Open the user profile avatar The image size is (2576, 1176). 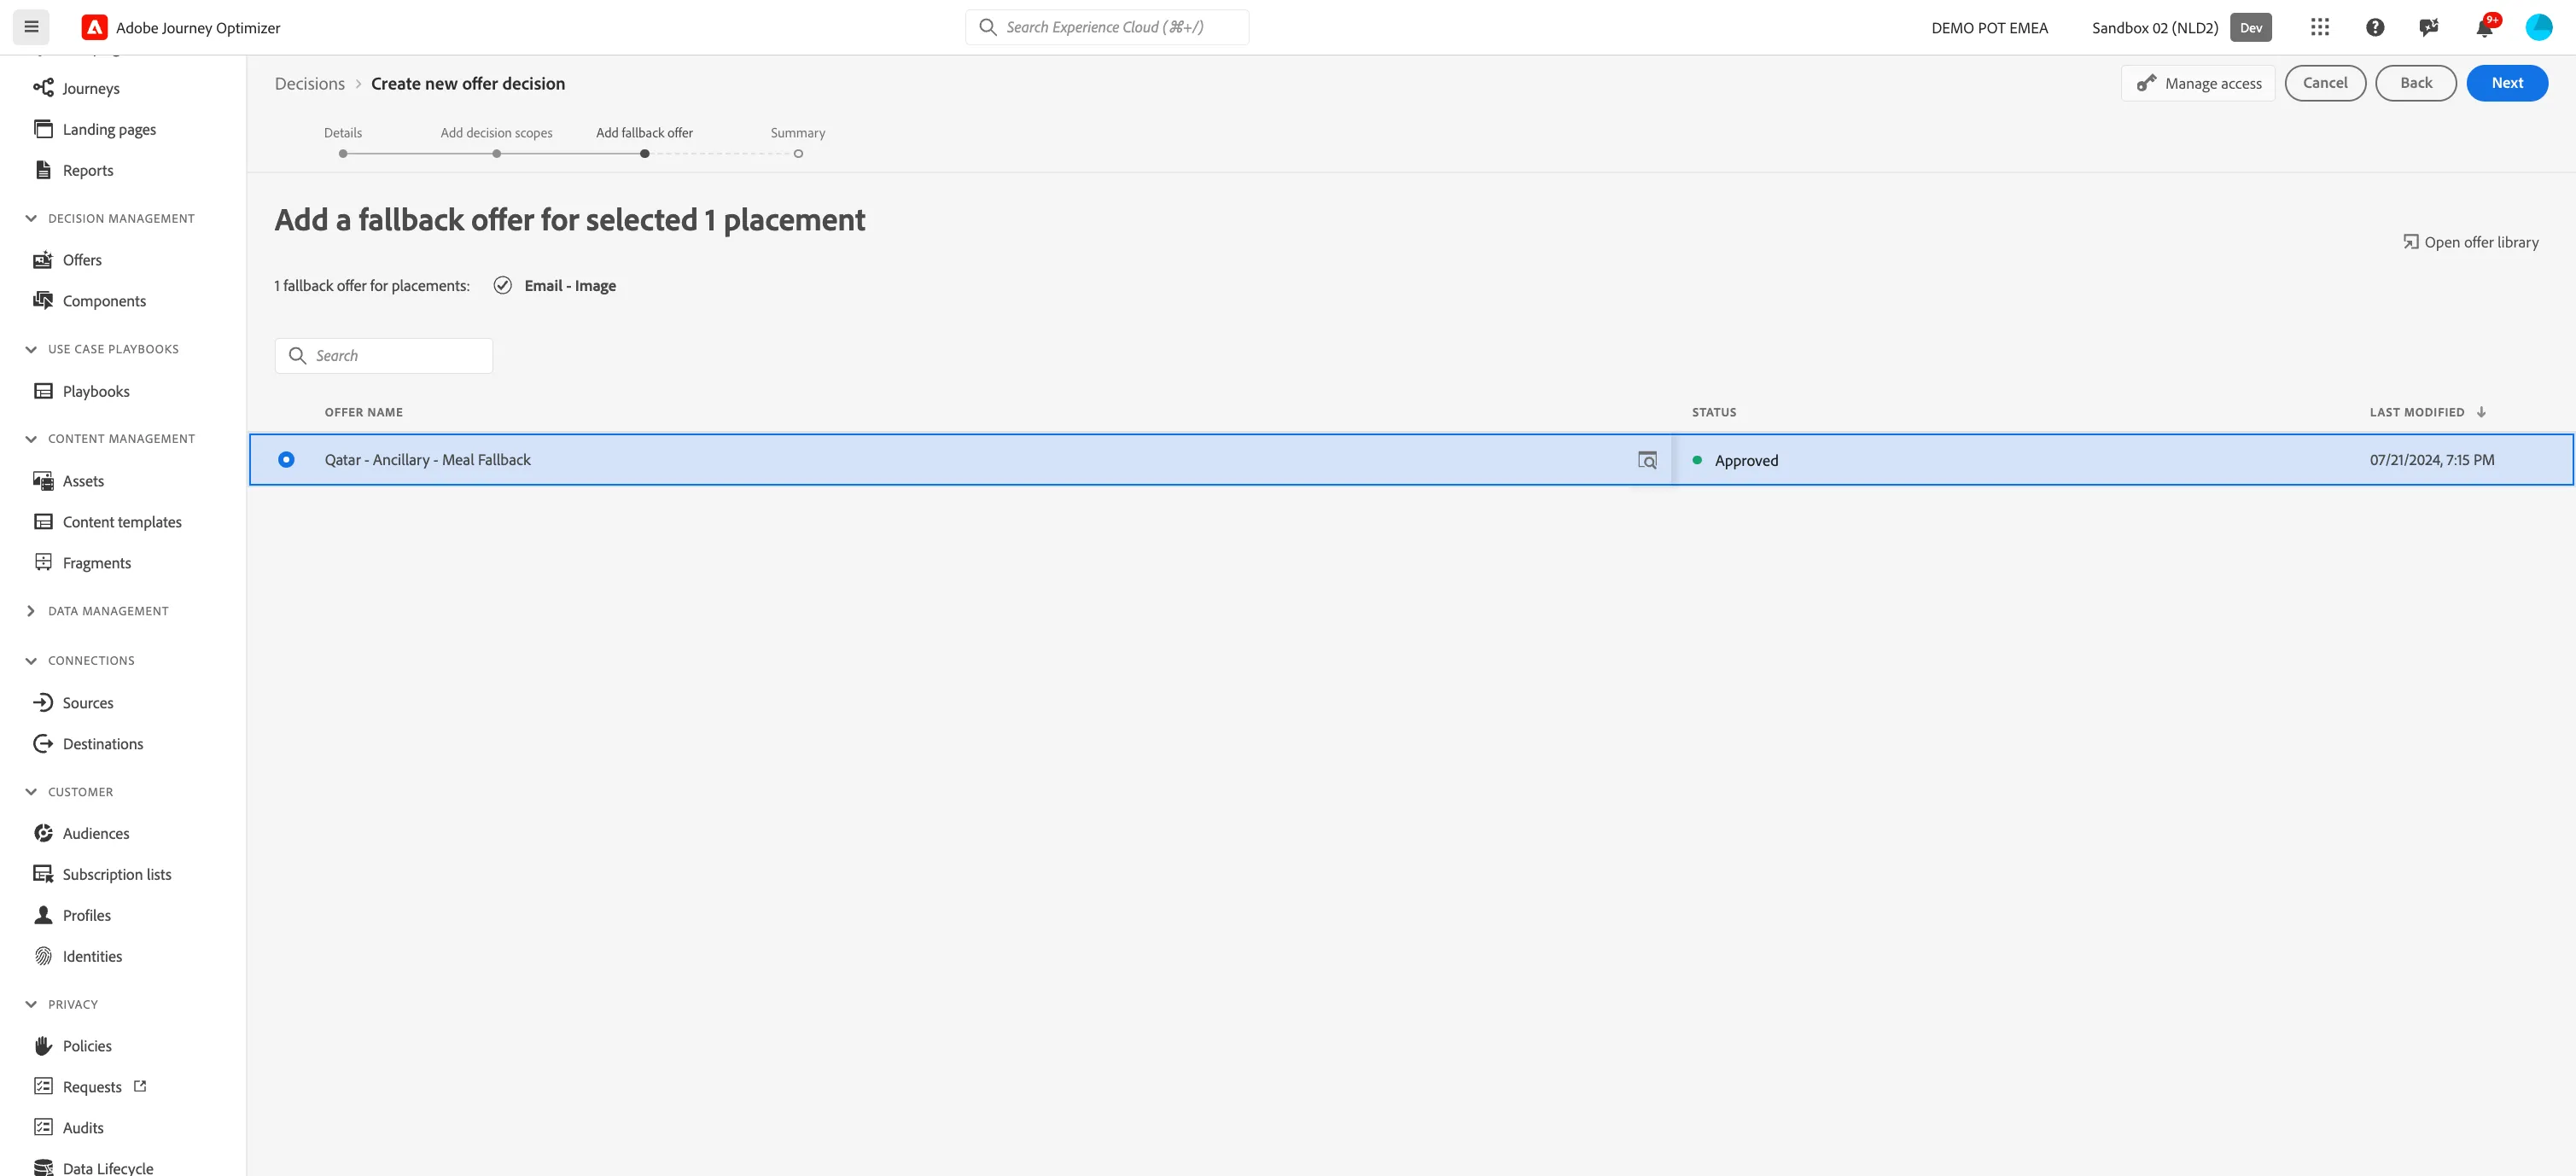click(2539, 27)
